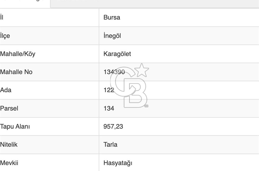Select the value İnegöl
This screenshot has height=171, width=259.
point(112,36)
